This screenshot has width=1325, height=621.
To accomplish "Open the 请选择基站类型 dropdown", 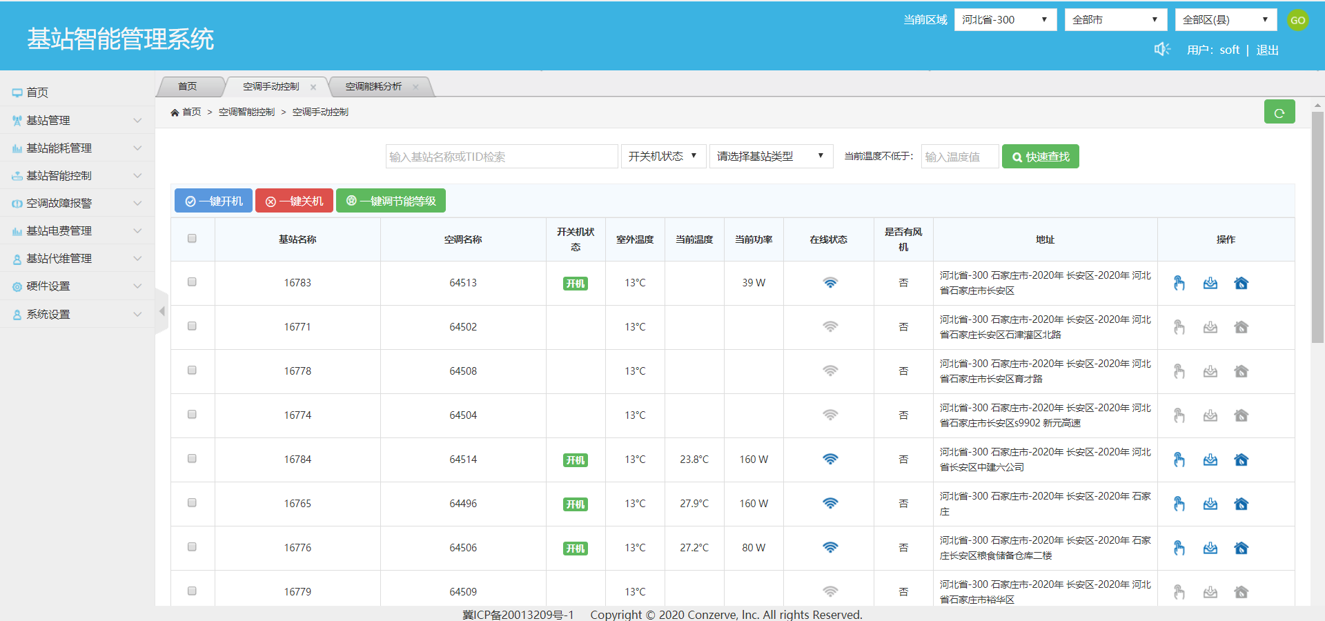I will [x=771, y=157].
